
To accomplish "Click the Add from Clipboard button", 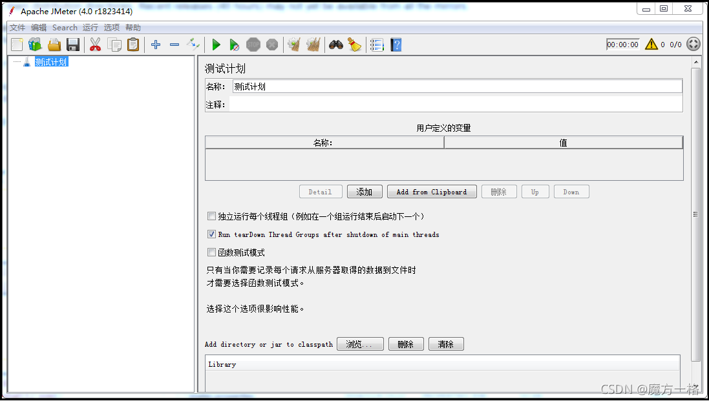I will click(x=432, y=192).
